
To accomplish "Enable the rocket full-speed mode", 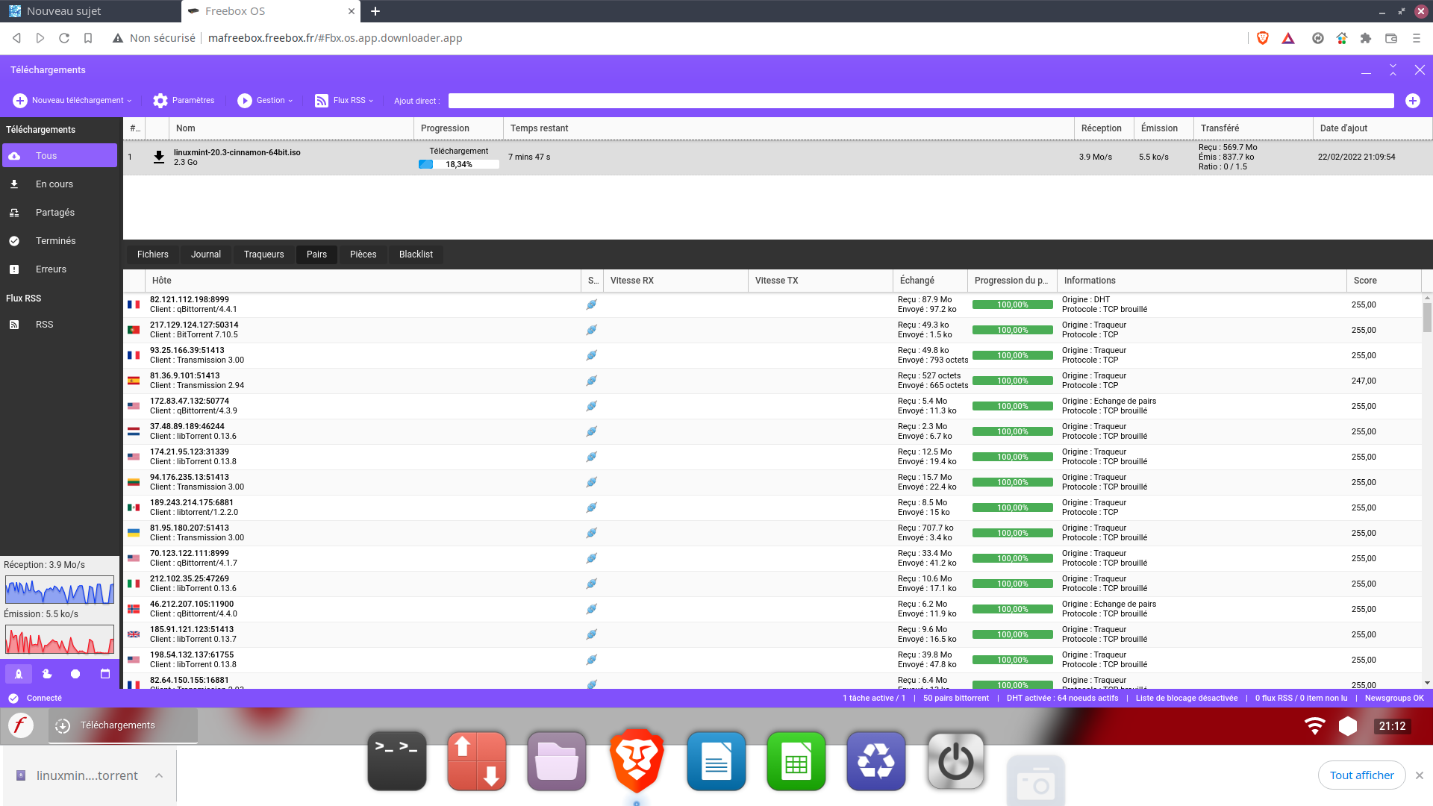I will pos(19,674).
